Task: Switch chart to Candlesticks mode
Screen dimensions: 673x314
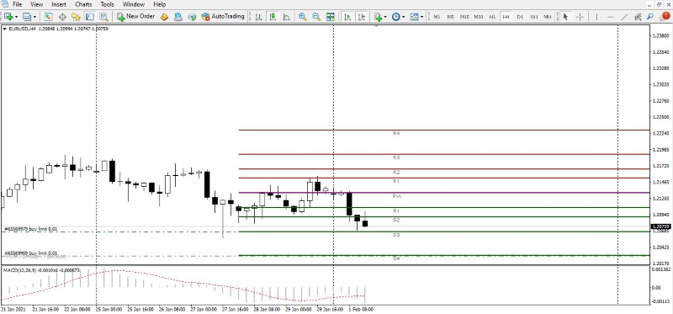Action: point(272,17)
